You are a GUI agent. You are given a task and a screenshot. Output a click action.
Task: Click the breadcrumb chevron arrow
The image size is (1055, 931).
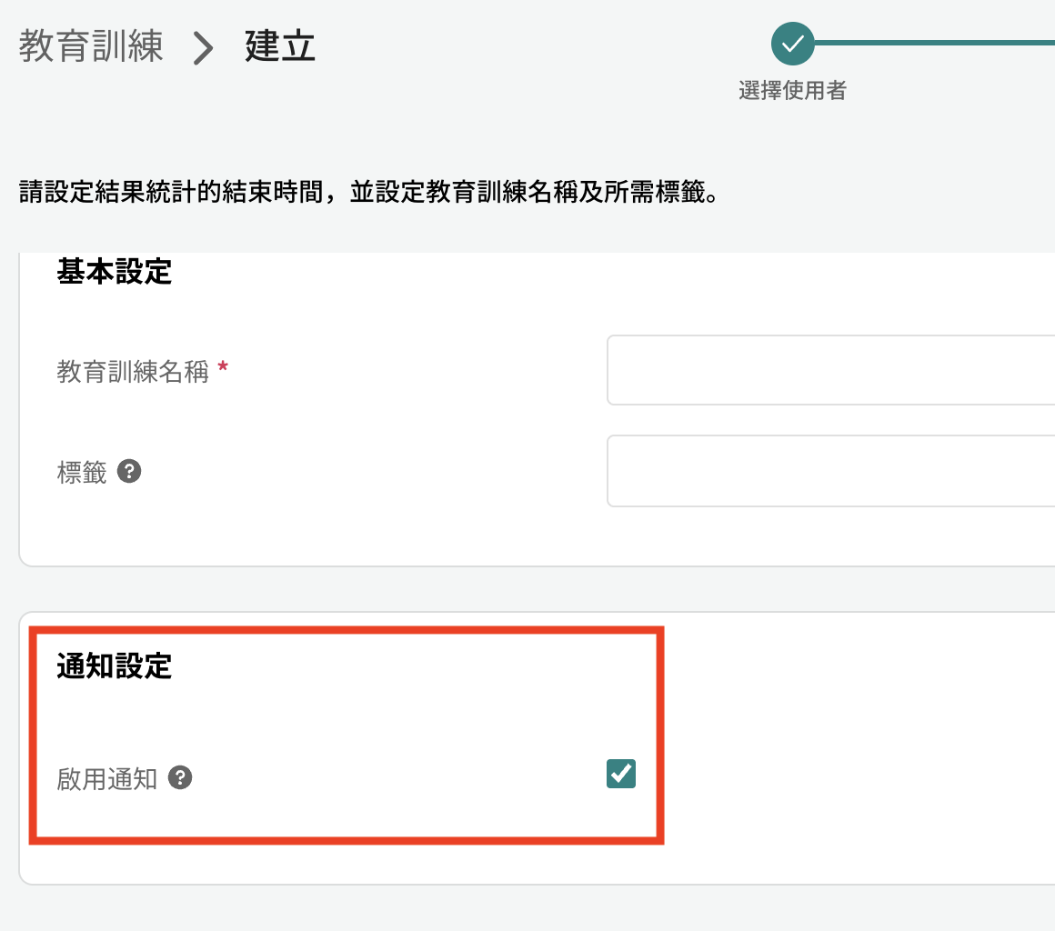point(203,48)
